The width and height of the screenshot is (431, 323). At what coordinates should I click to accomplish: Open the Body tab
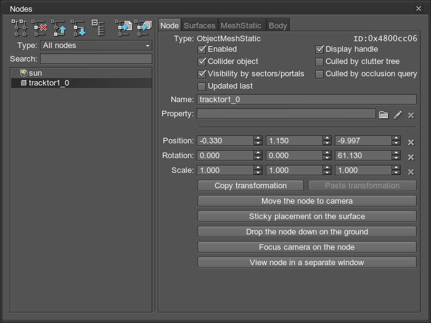pyautogui.click(x=277, y=25)
